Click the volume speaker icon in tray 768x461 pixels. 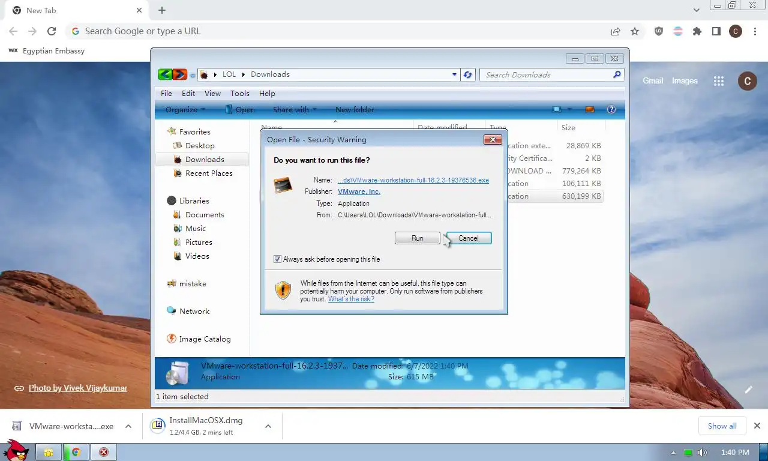[703, 453]
